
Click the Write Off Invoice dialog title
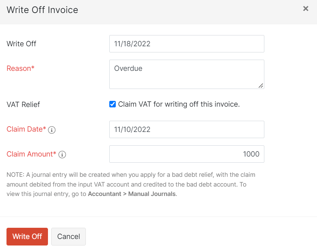tap(42, 10)
